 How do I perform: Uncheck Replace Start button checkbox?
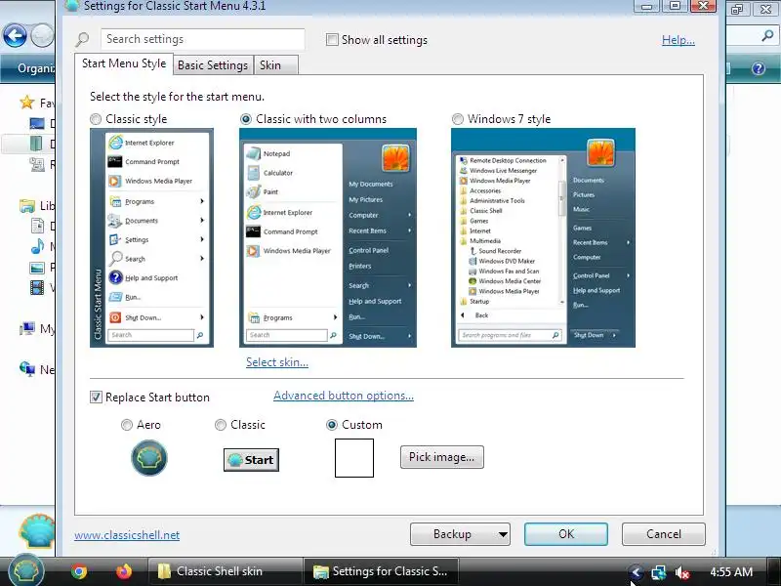point(96,398)
